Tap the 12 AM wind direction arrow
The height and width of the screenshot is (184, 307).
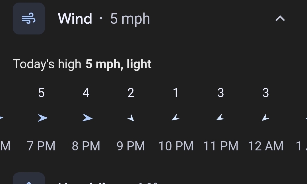pyautogui.click(x=265, y=117)
